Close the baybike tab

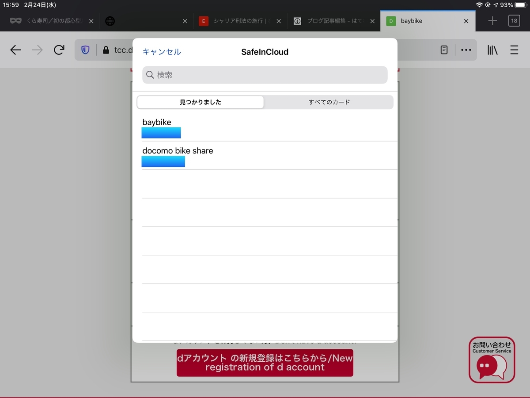466,21
